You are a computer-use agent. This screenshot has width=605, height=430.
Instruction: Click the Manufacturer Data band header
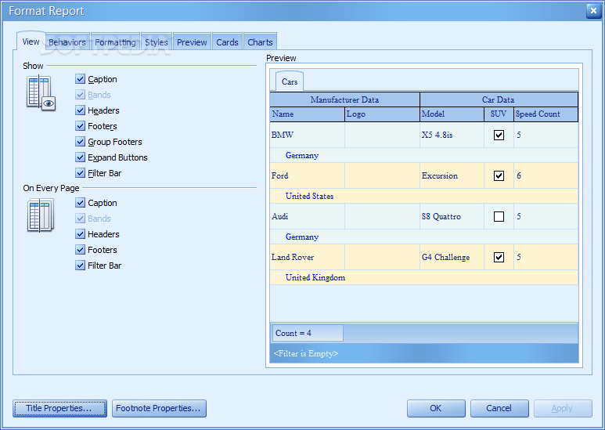tap(344, 99)
